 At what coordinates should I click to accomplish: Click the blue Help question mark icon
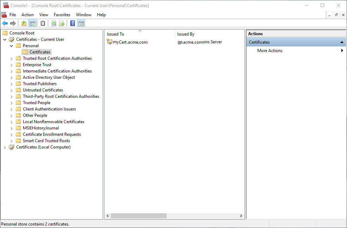[x=72, y=24]
